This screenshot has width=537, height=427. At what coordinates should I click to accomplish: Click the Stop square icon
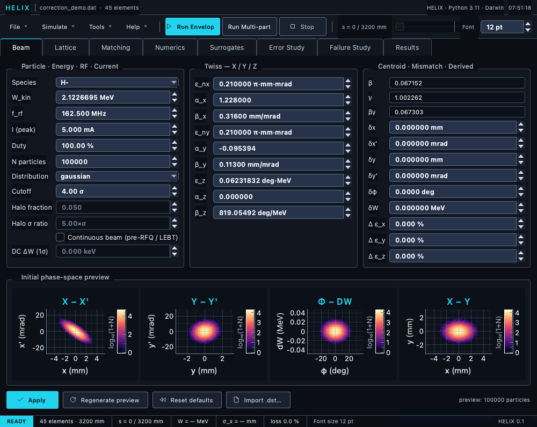pyautogui.click(x=293, y=26)
